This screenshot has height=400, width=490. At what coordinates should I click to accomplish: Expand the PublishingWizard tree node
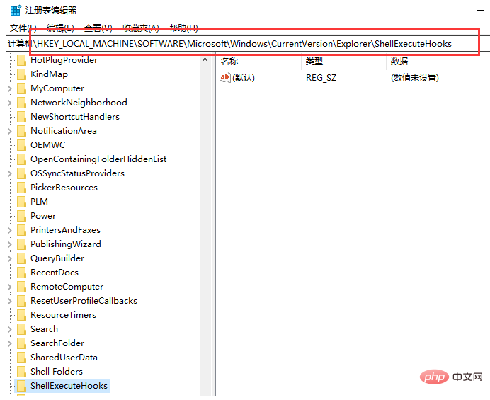pyautogui.click(x=10, y=244)
